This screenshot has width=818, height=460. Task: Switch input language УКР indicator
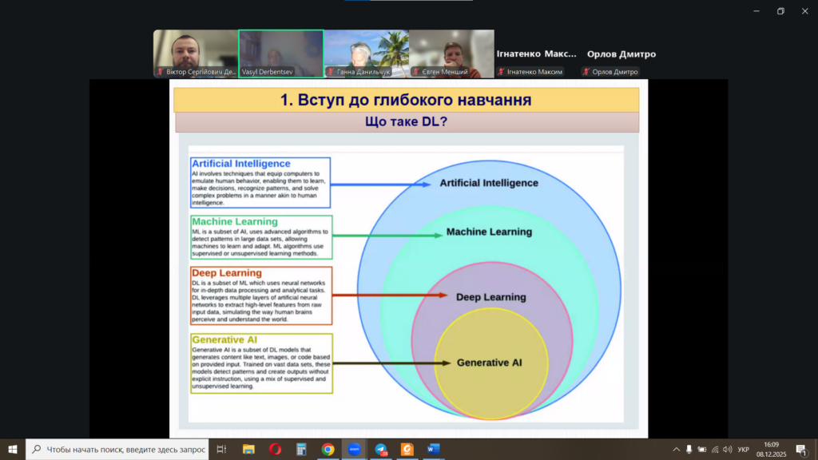743,449
